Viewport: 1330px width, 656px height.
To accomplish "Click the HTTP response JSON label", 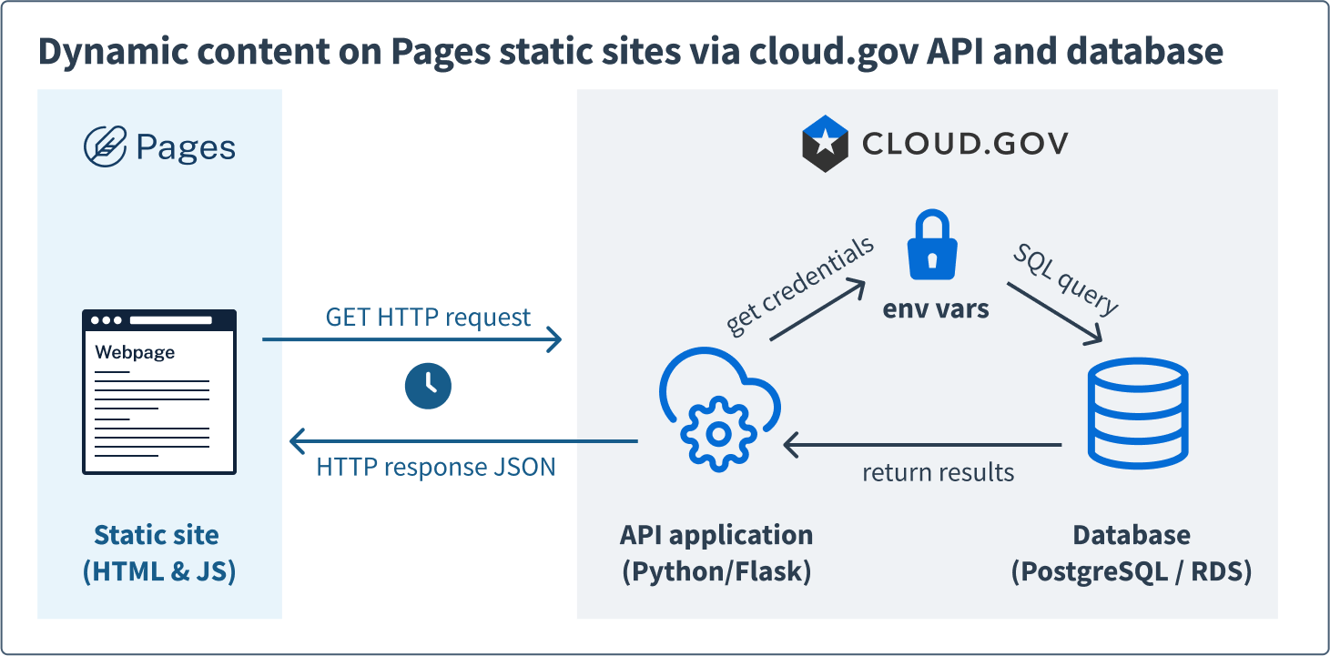I will click(x=435, y=467).
